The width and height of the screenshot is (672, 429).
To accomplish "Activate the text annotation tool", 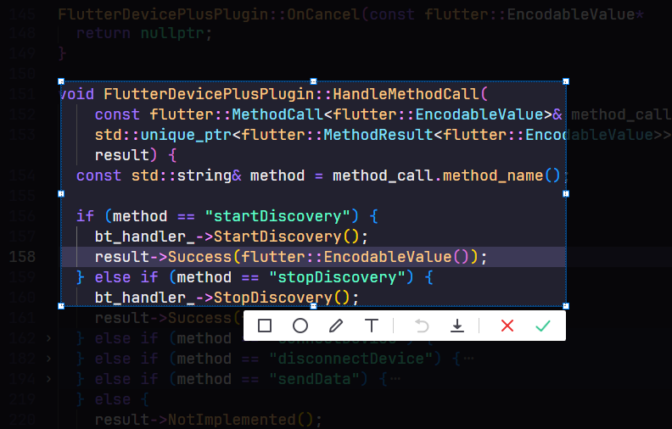I will tap(372, 326).
